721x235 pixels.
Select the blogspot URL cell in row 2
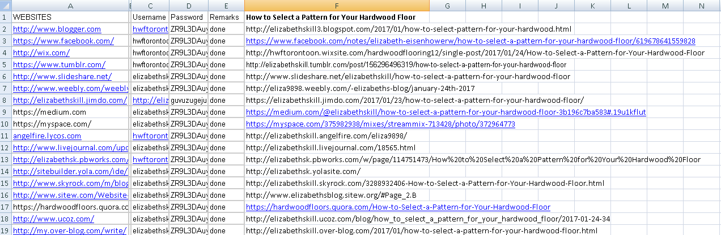[x=337, y=29]
